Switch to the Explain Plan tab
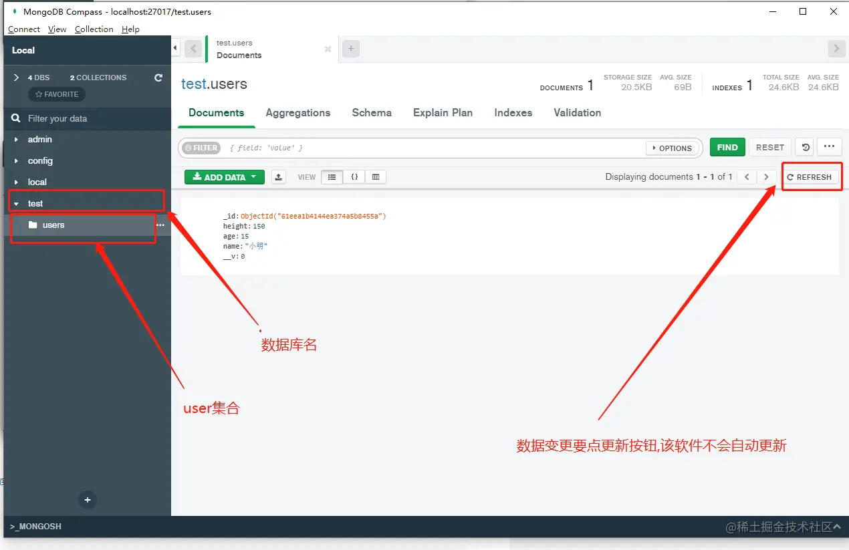Image resolution: width=849 pixels, height=550 pixels. (x=443, y=113)
